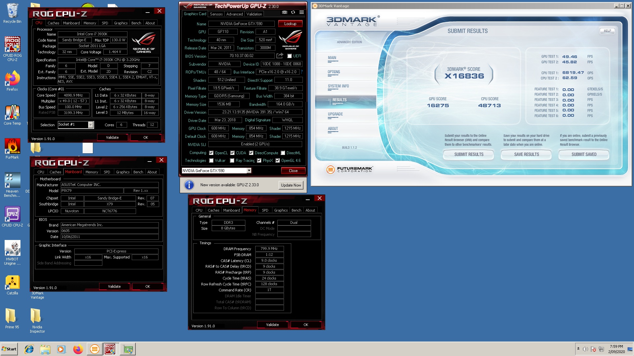Click SAVE RESULTS button in 3DMark Vantage
Screen dimensions: 634x356
pyautogui.click(x=526, y=155)
